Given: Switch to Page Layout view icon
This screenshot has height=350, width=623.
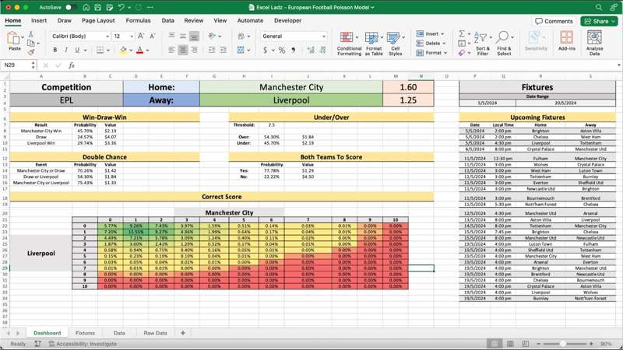Looking at the screenshot, I should coord(510,344).
